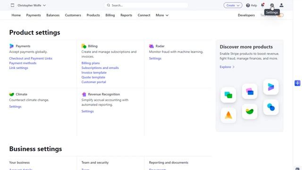The image size is (302, 170).
Task: Open the notifications bell icon
Action: pyautogui.click(x=262, y=5)
